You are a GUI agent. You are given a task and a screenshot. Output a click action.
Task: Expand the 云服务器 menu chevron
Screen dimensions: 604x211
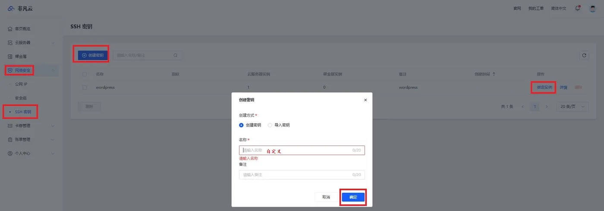53,43
